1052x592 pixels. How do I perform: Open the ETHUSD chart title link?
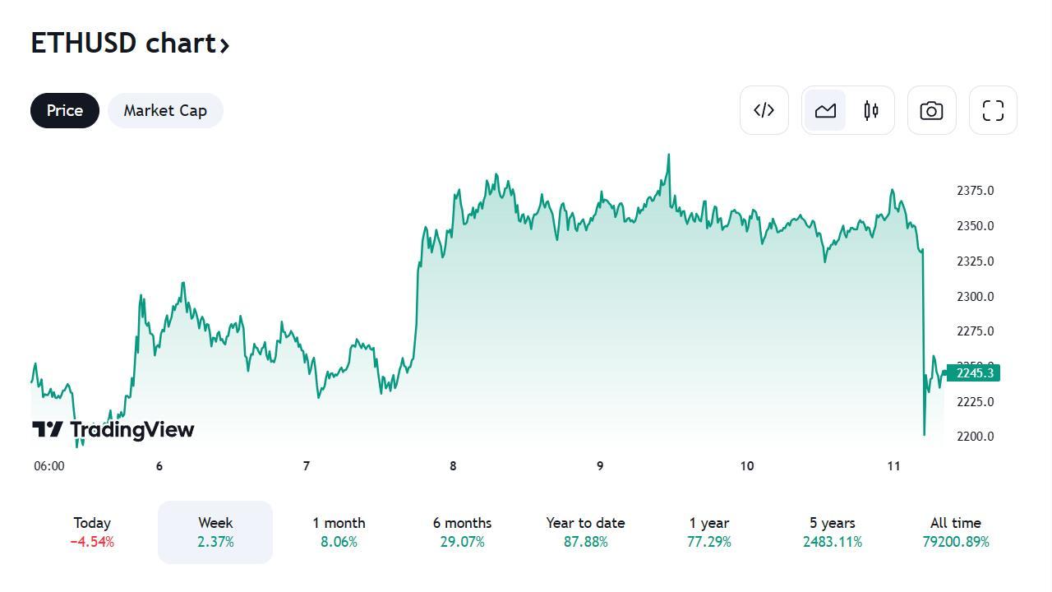(130, 43)
